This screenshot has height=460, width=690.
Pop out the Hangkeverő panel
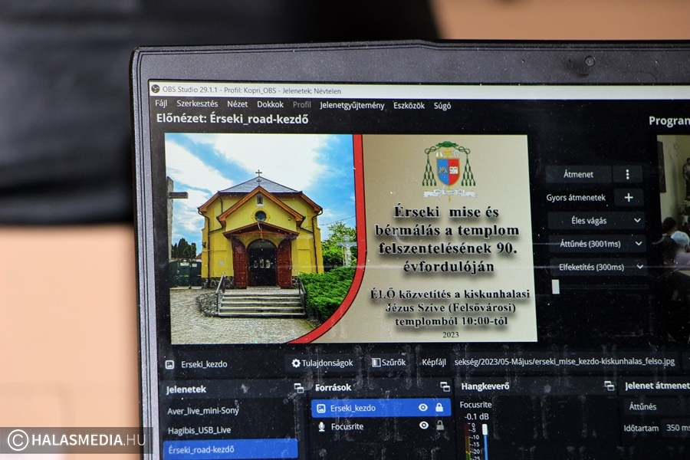[x=609, y=386]
